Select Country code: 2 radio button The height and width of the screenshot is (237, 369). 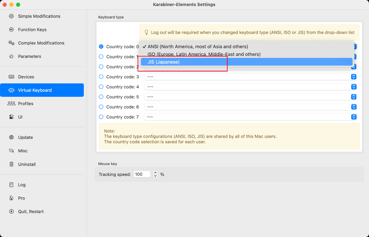[101, 67]
